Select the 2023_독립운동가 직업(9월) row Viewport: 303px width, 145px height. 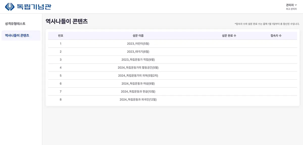(138, 60)
